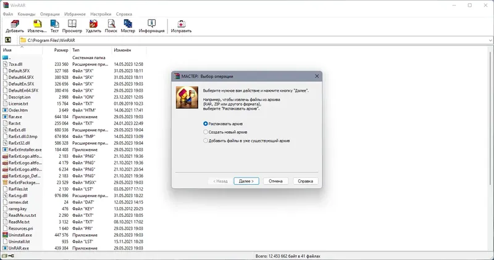
Task: Select the RarExtPackage file icon
Action: click(x=5, y=182)
